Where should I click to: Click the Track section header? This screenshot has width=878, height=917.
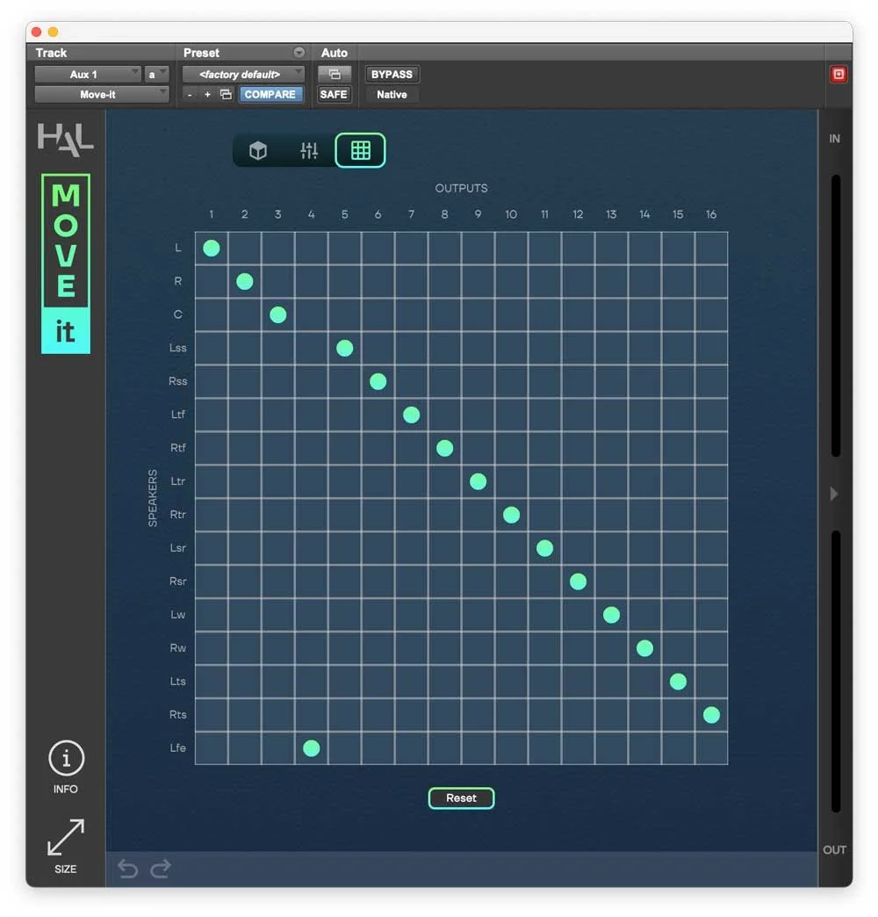pyautogui.click(x=52, y=53)
